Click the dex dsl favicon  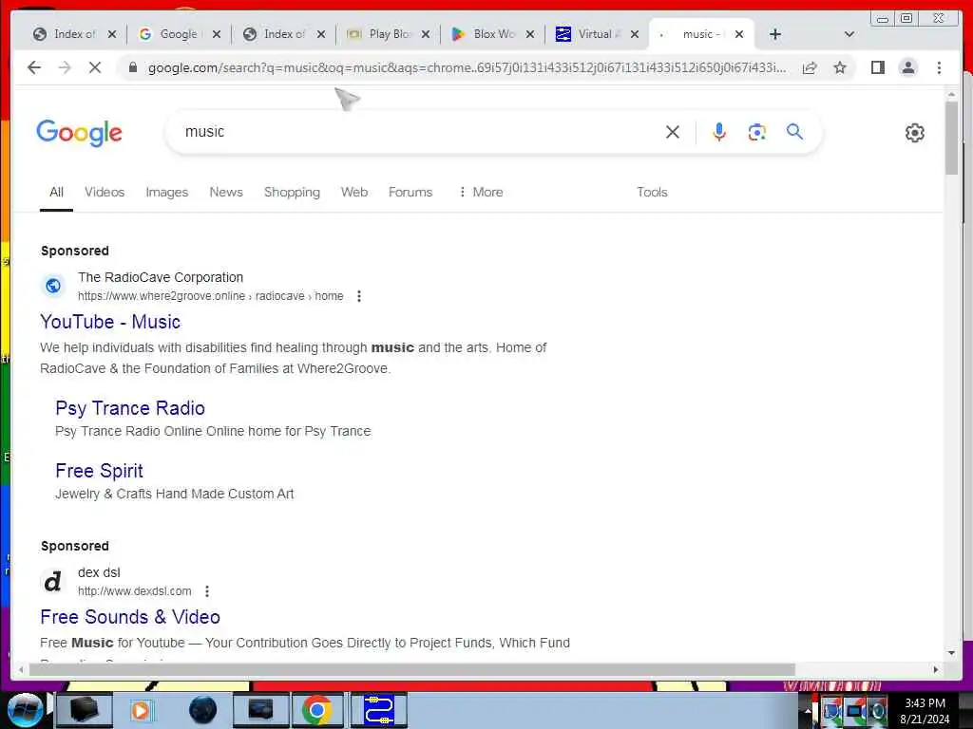pyautogui.click(x=53, y=582)
